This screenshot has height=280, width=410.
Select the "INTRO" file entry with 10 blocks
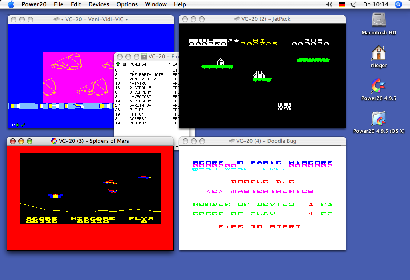point(147,114)
